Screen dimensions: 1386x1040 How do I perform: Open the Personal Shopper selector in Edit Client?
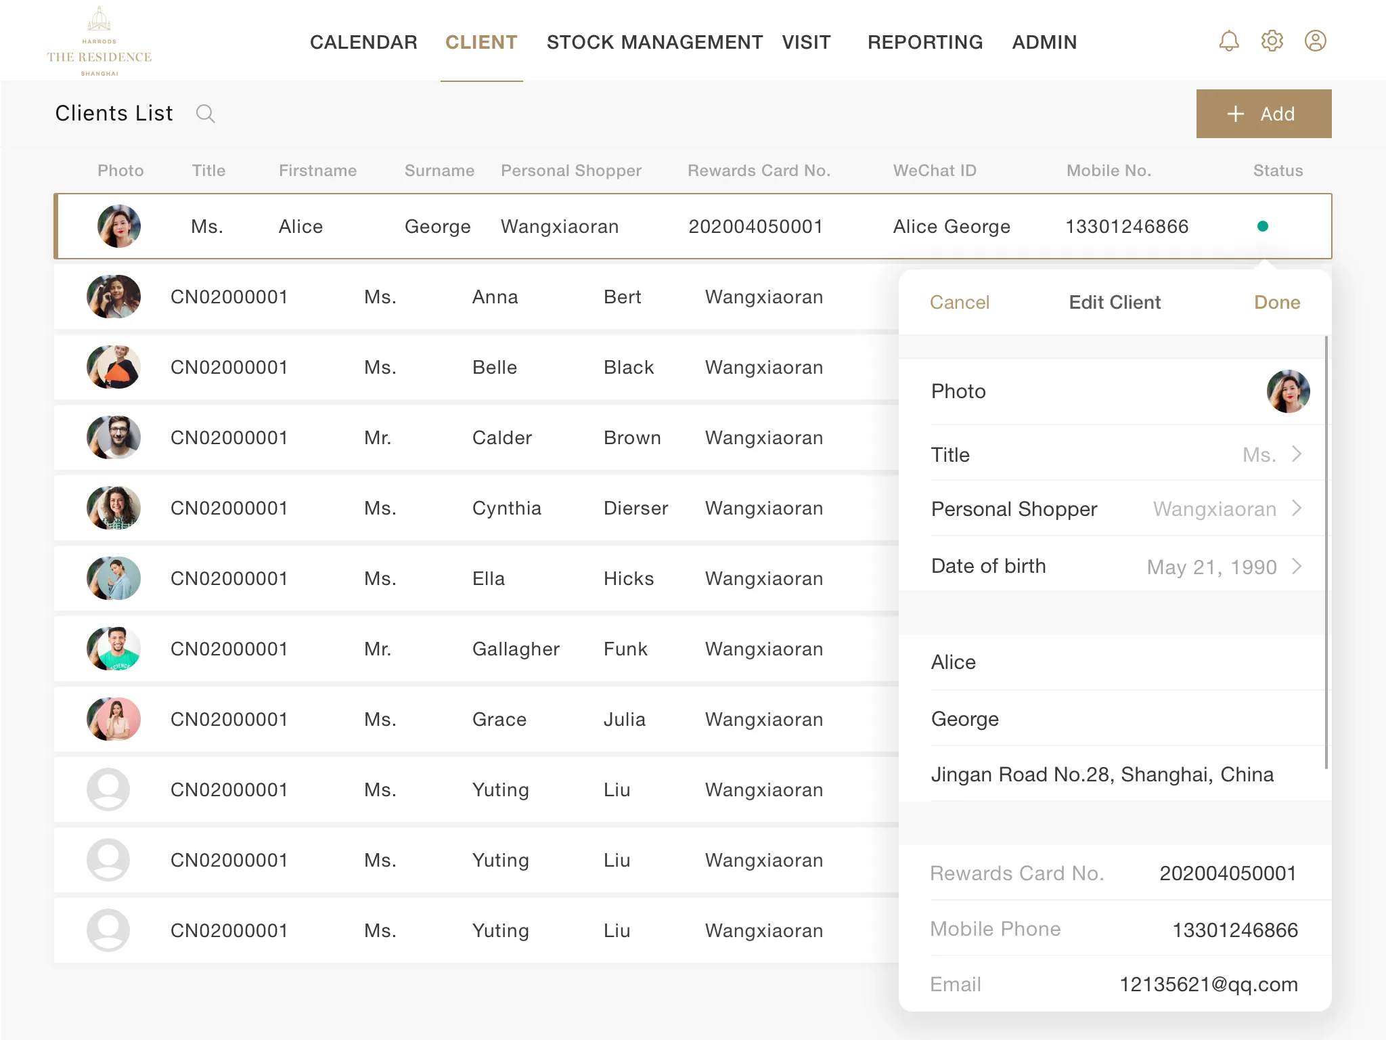click(1117, 509)
